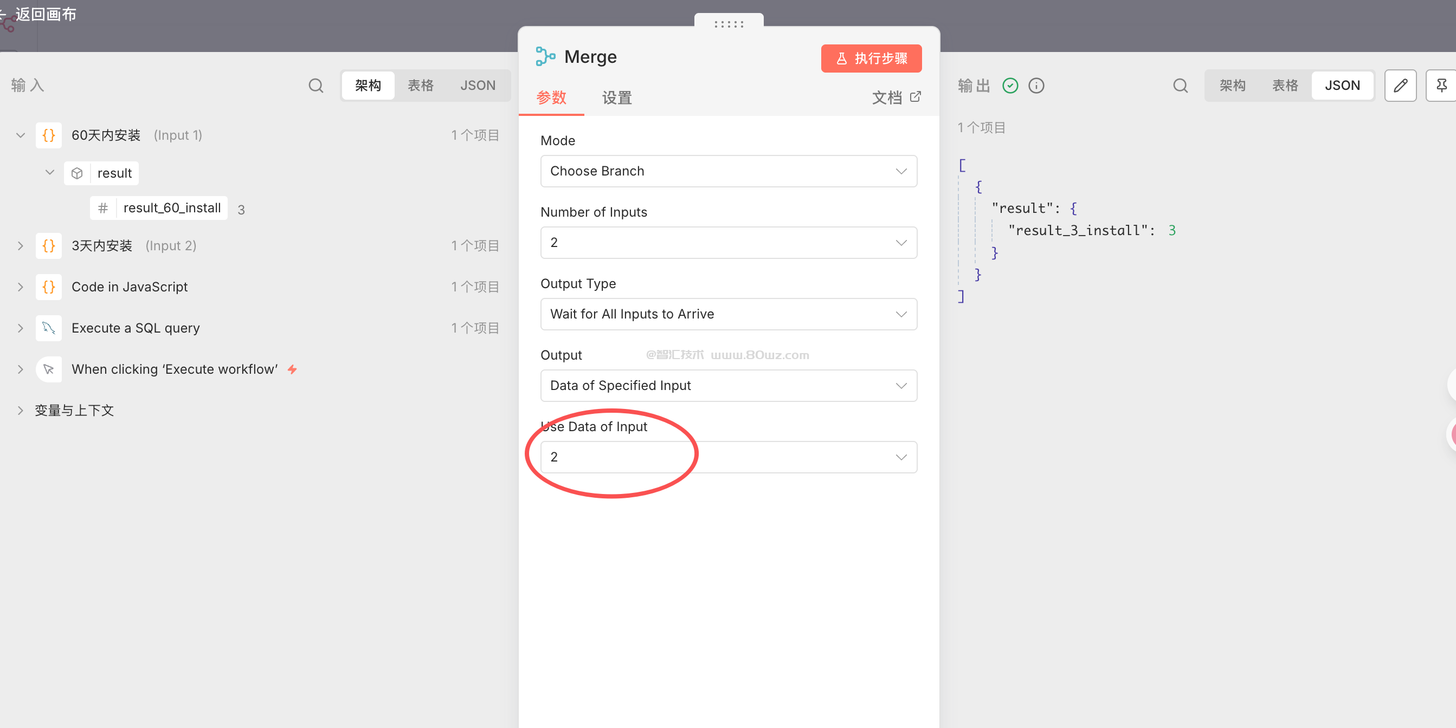Screen dimensions: 1456x728
Task: Switch input view to 表格
Action: (x=420, y=85)
